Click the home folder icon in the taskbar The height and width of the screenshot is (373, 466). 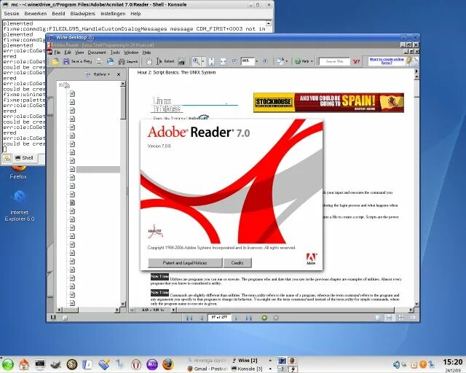[x=24, y=364]
